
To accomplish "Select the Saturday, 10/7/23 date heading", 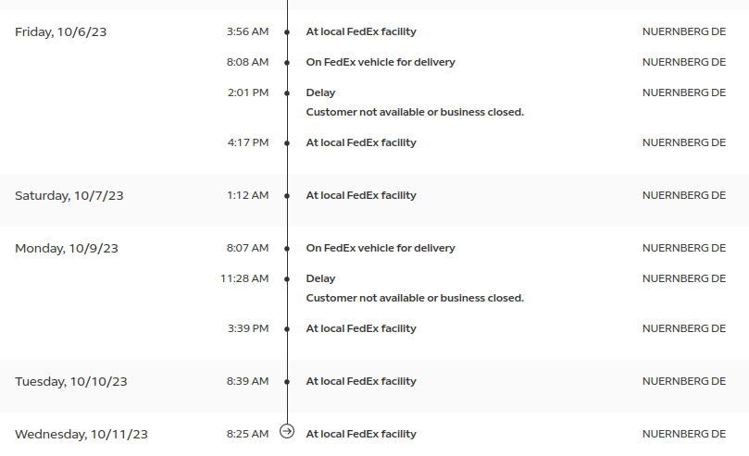I will tap(69, 195).
